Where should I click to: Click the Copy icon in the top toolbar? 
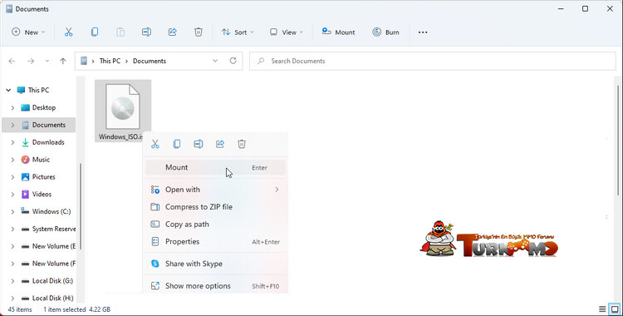click(95, 32)
